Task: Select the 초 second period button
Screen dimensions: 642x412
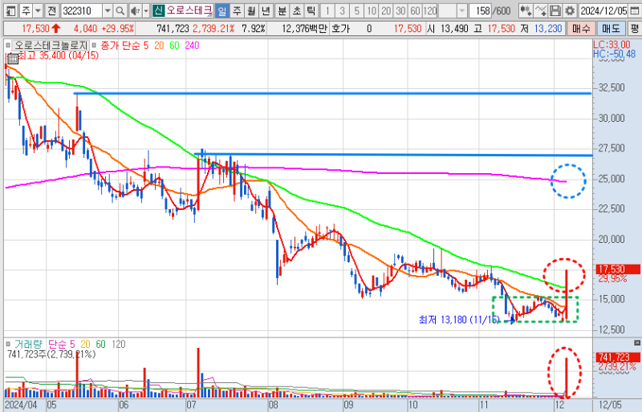Action: [x=296, y=10]
